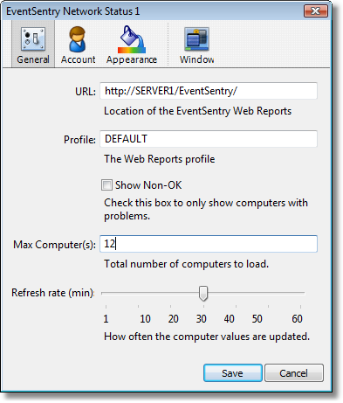Enable the Show Non-OK checkbox
343x403 pixels.
(106, 185)
